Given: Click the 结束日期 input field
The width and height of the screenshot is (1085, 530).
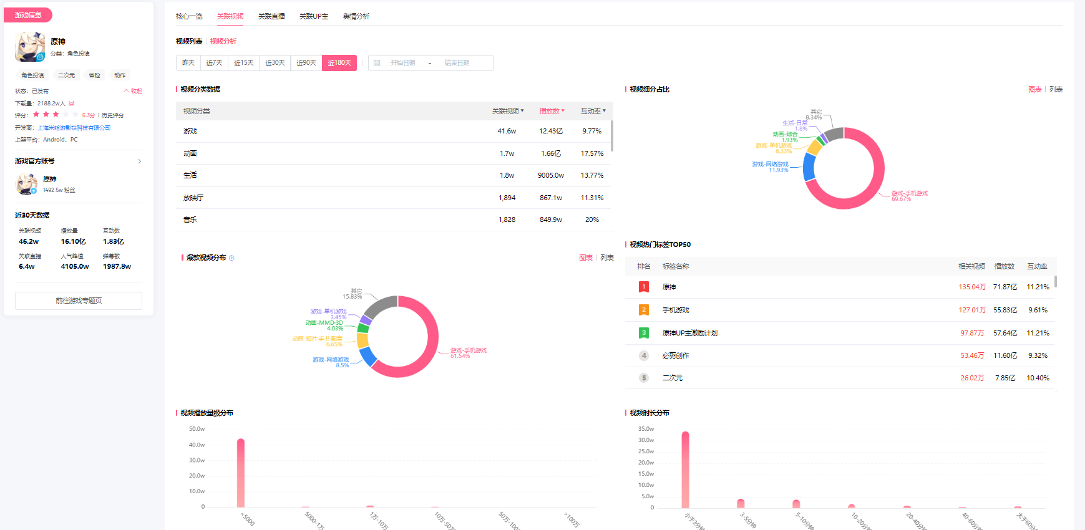Looking at the screenshot, I should coord(457,63).
